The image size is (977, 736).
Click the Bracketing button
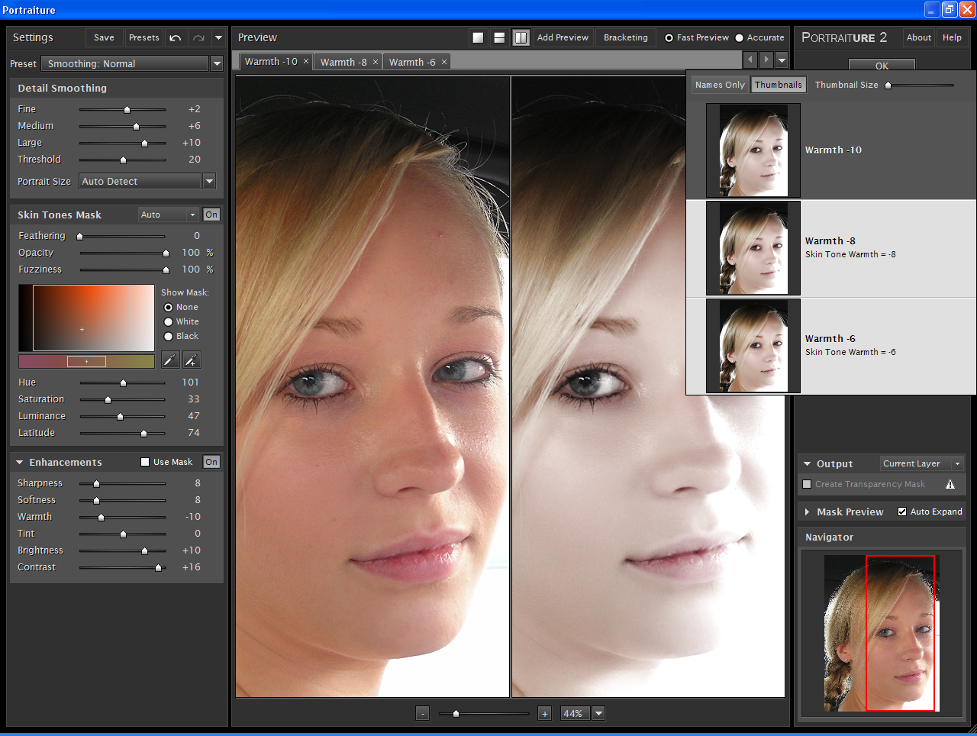click(x=625, y=37)
